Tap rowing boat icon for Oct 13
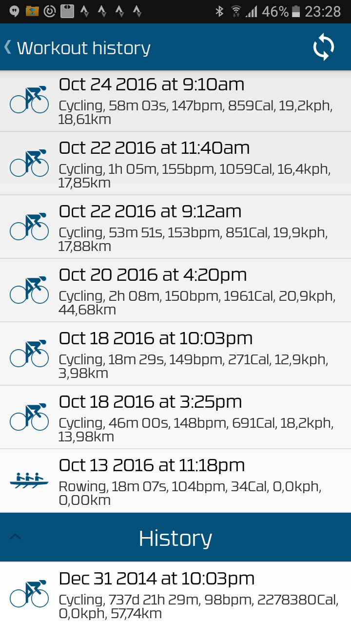The height and width of the screenshot is (625, 351). 29,480
